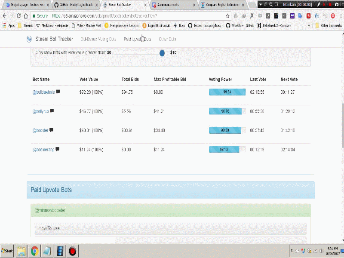Go to Bid-Based Voting Bots section

click(x=98, y=39)
